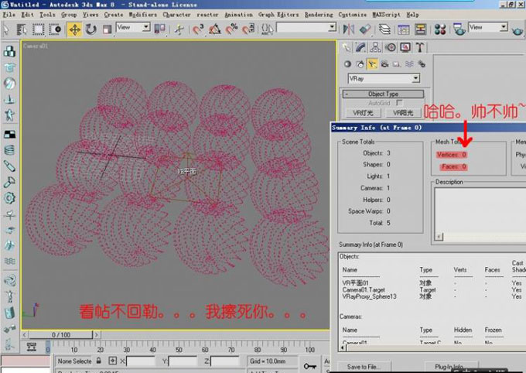Select the Cameras category icon
Image resolution: width=526 pixels, height=373 pixels.
tap(384, 63)
